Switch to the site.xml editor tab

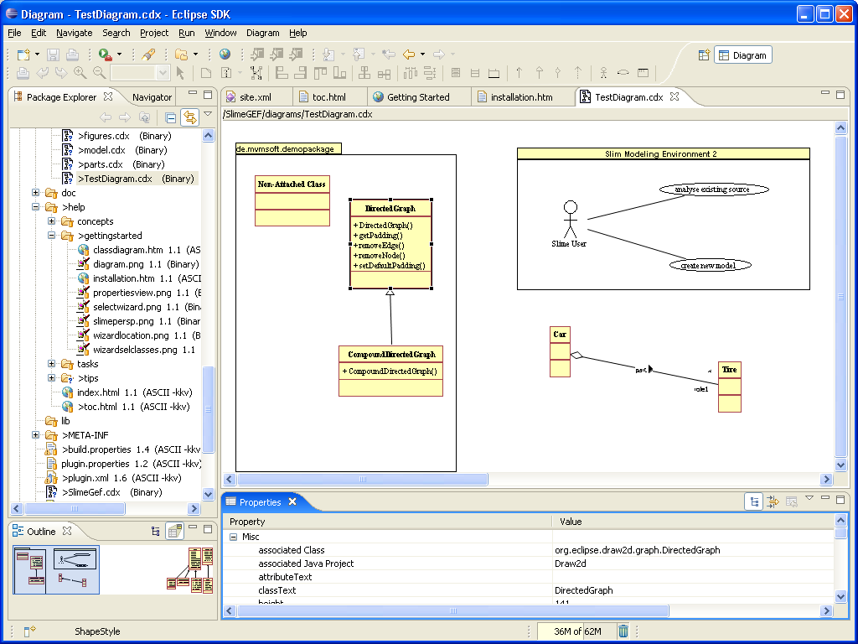[x=256, y=97]
